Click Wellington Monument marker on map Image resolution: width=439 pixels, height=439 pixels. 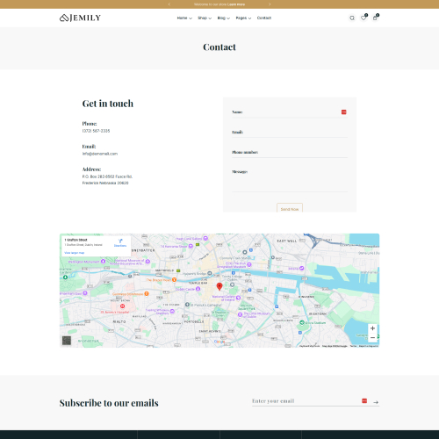pos(103,262)
